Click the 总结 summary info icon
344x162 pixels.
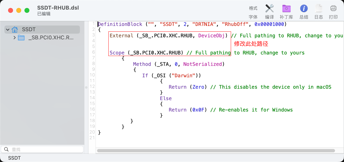(304, 9)
